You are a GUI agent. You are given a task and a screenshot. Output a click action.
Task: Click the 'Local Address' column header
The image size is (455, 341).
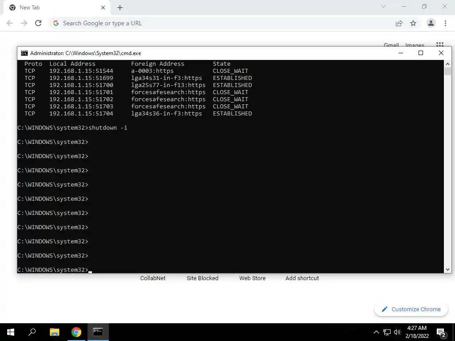pos(72,64)
